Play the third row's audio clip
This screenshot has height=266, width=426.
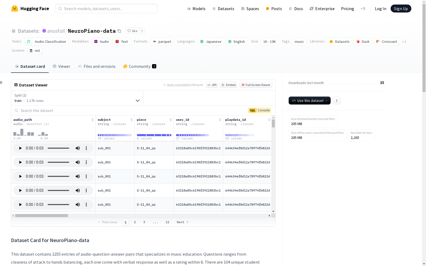20,176
